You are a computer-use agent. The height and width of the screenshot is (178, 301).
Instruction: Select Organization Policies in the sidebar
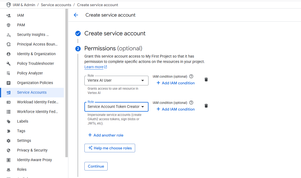tap(35, 83)
